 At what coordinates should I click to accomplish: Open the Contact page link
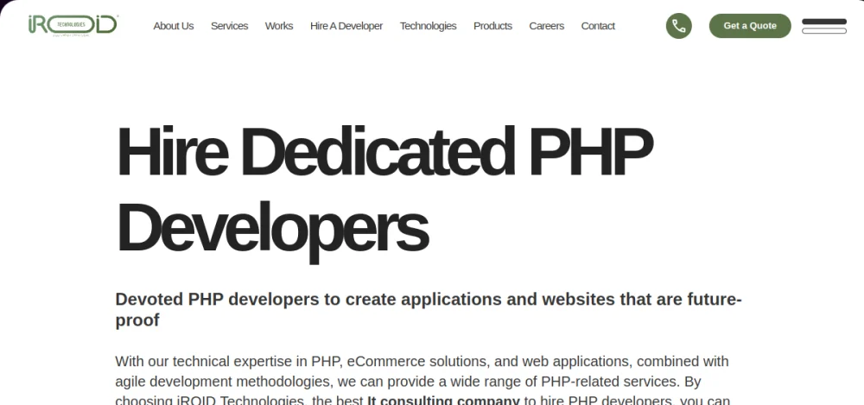click(598, 26)
